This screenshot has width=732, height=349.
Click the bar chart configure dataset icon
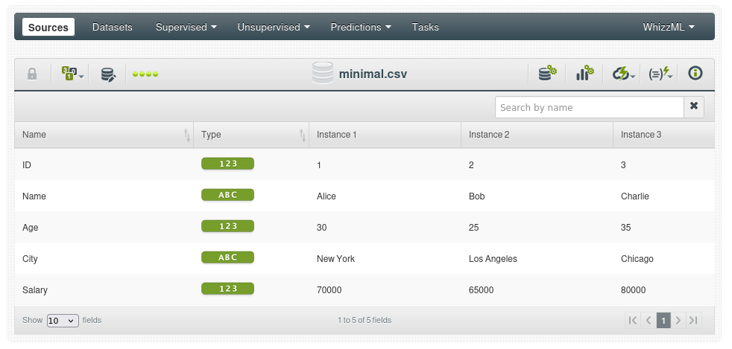coord(584,74)
